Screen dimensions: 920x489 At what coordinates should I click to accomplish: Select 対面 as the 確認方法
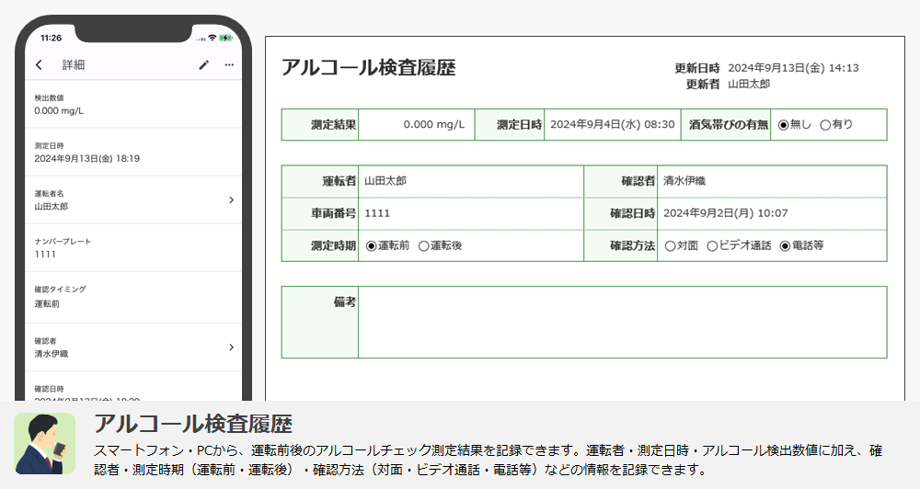click(670, 246)
